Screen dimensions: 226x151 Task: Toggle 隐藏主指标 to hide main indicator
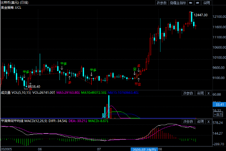[178, 3]
